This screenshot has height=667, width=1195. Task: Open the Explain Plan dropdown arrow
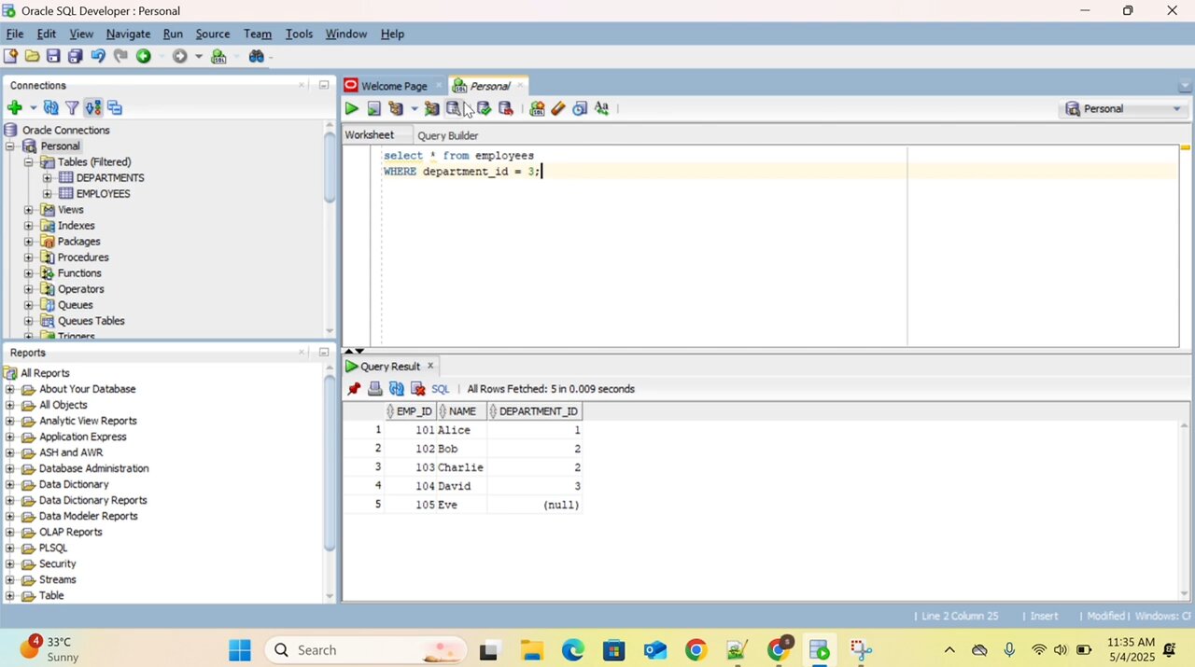tap(414, 108)
